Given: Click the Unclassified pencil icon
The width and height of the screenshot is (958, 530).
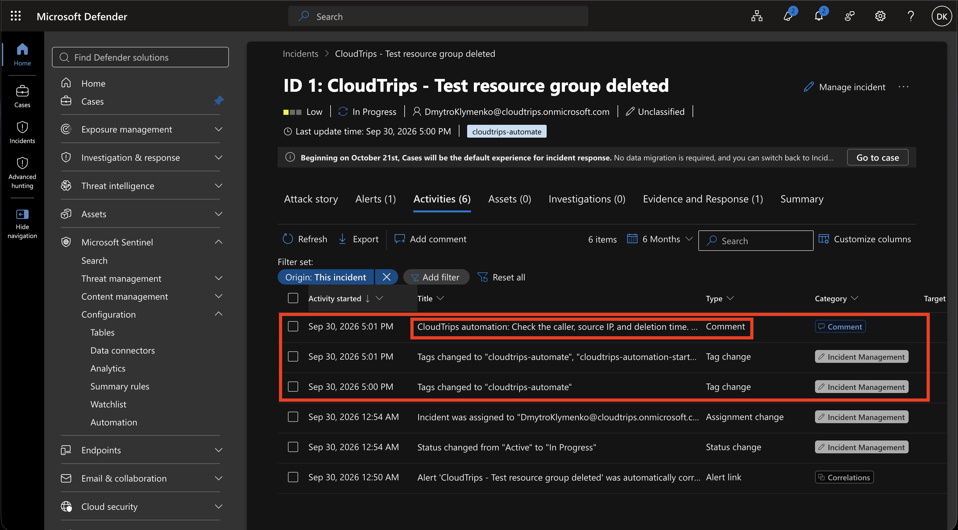Looking at the screenshot, I should tap(630, 111).
